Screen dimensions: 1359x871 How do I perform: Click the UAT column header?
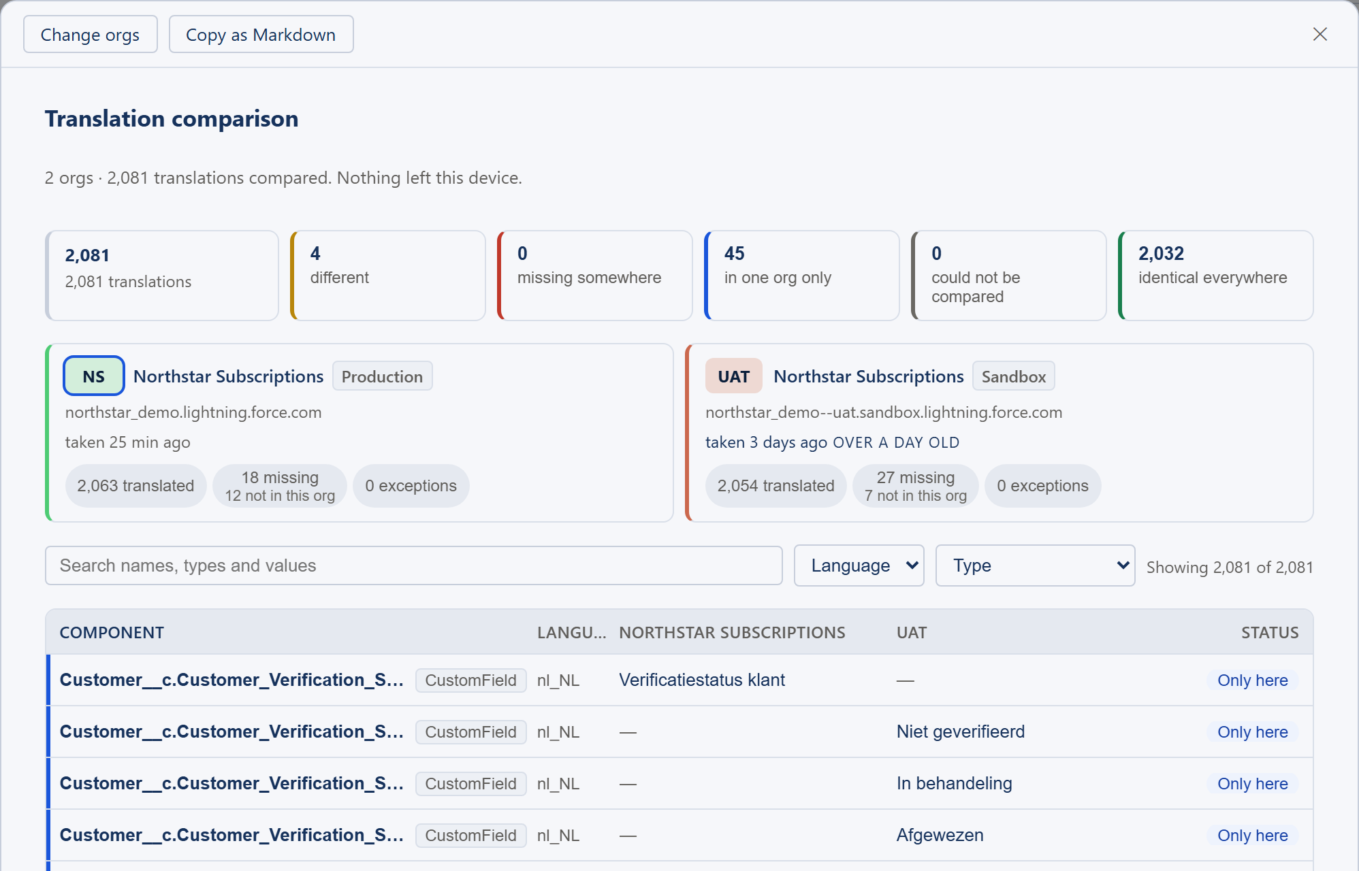pyautogui.click(x=912, y=632)
